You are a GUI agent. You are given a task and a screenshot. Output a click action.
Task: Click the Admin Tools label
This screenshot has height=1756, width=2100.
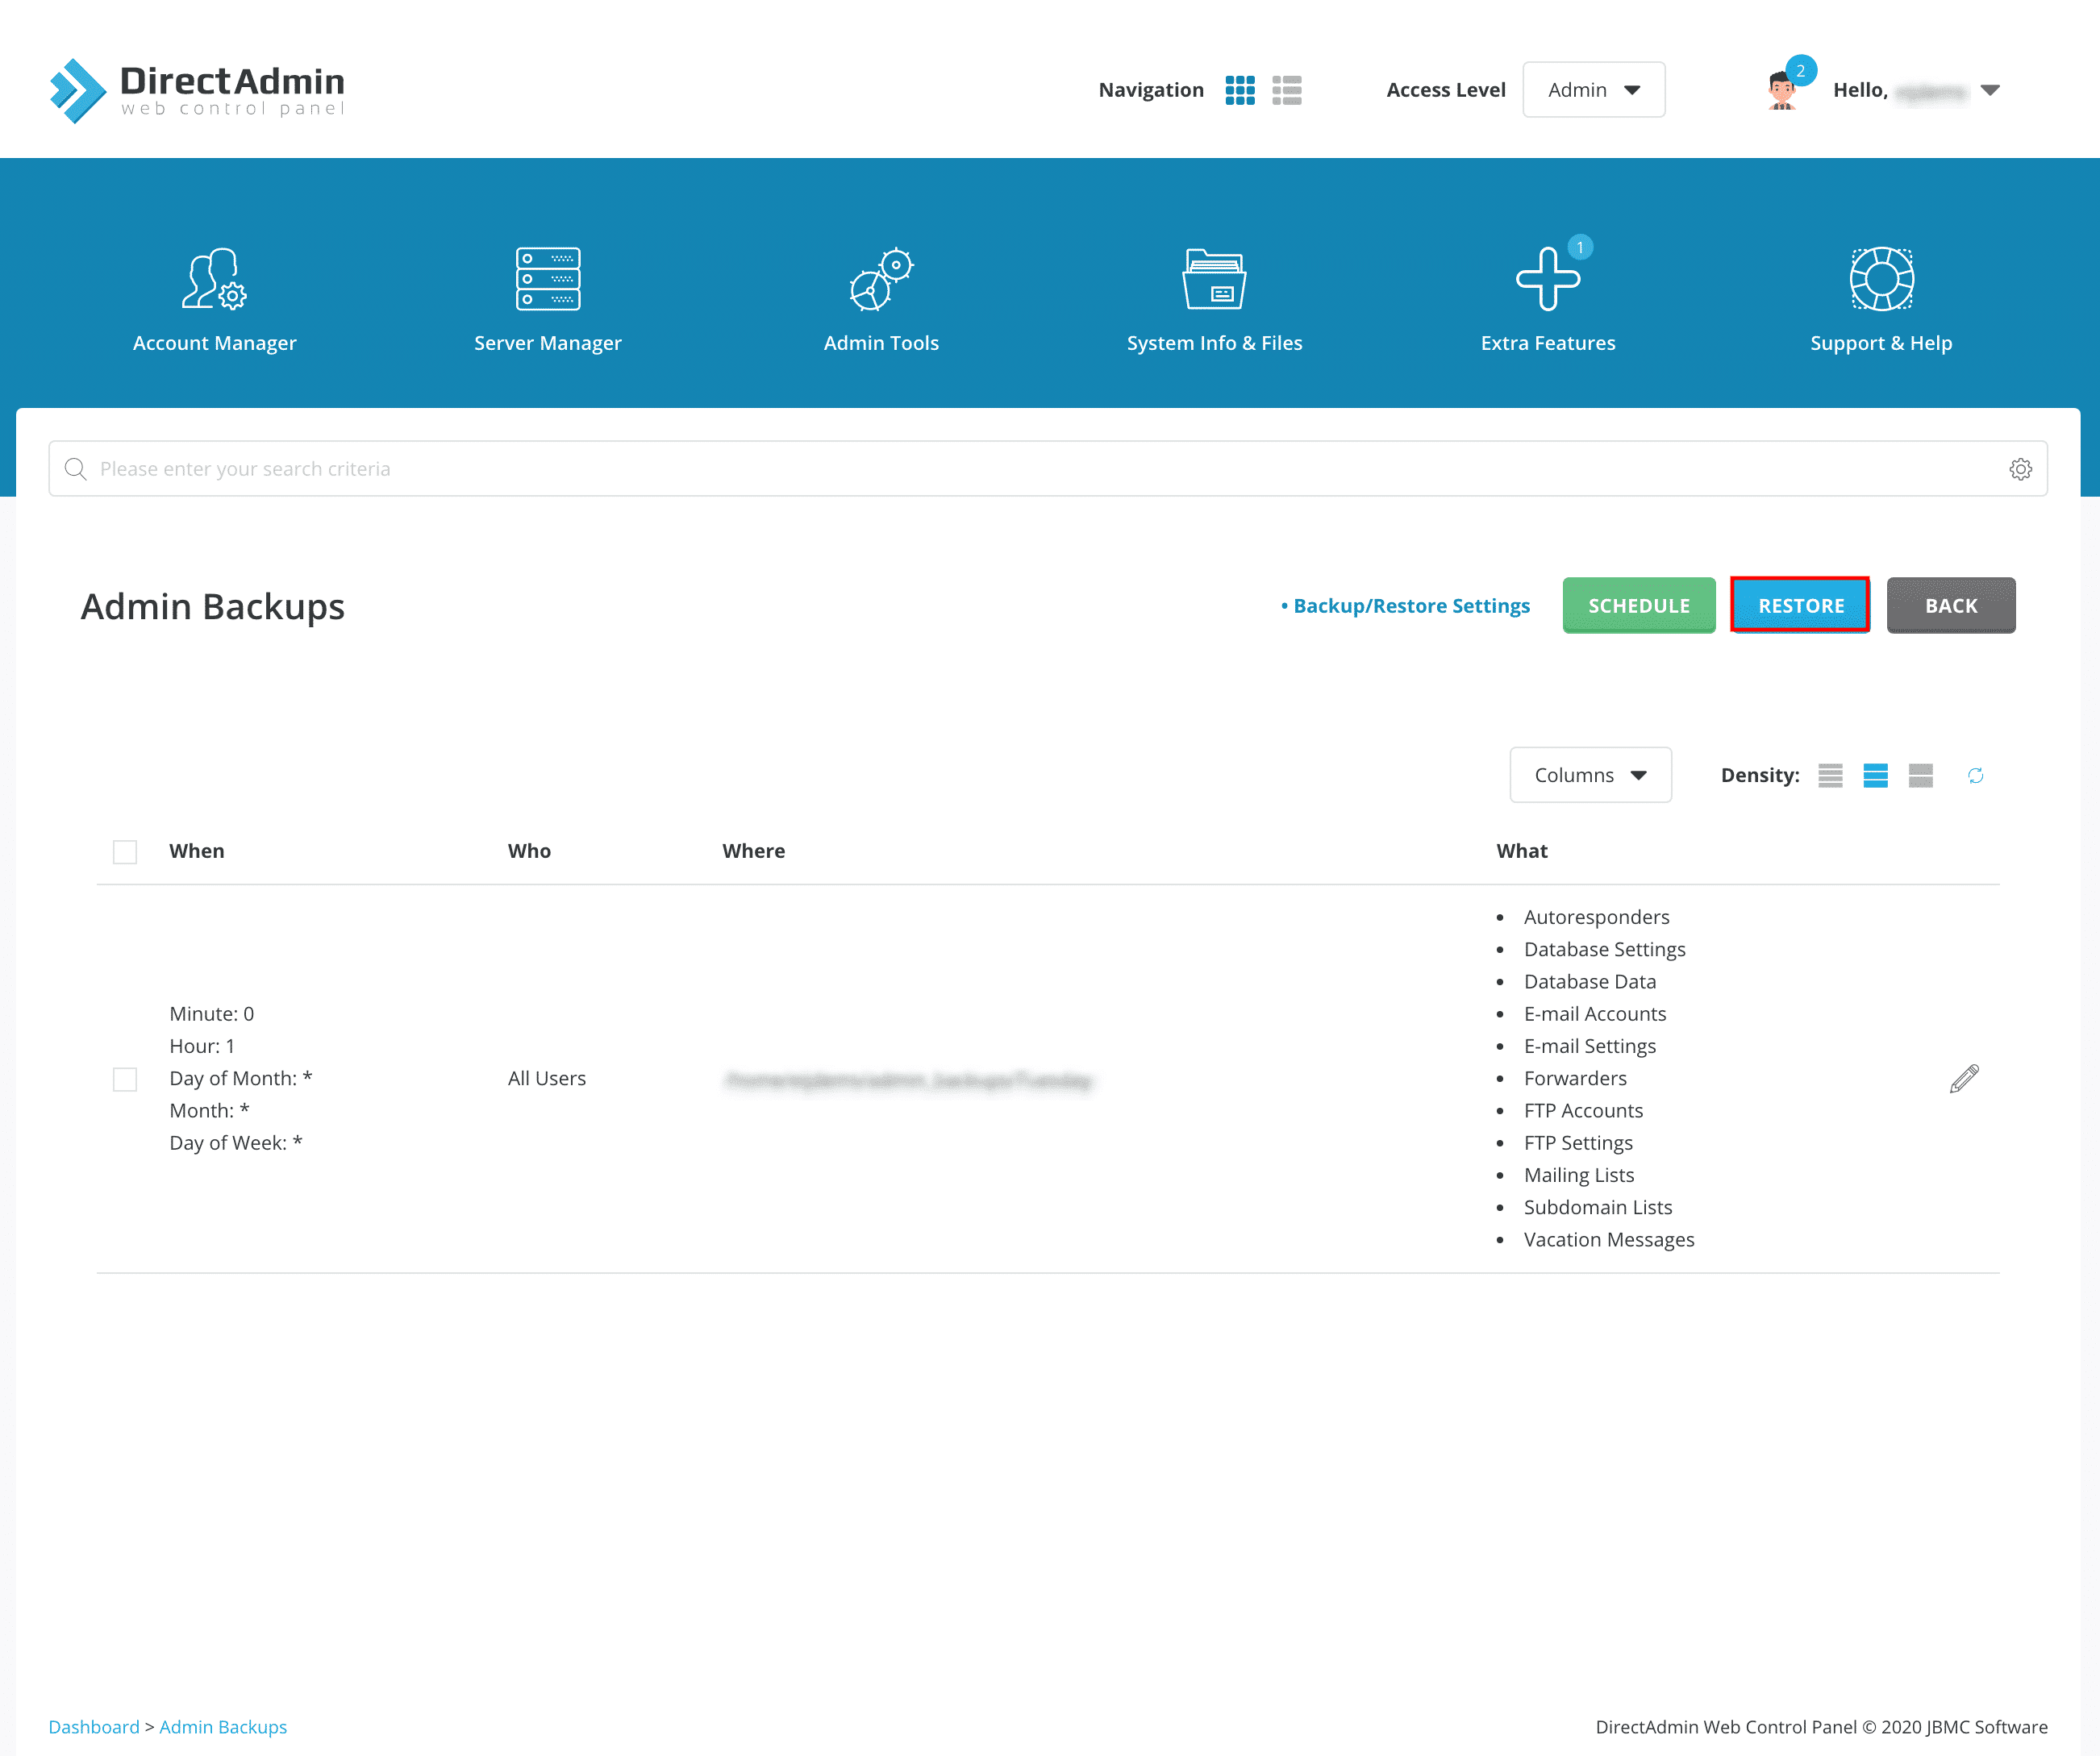pos(881,343)
